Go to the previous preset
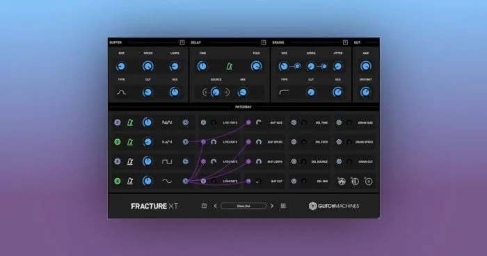 click(x=215, y=206)
